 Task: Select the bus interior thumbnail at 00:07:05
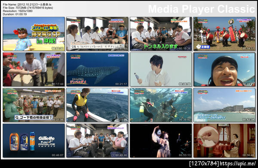click(x=97, y=34)
